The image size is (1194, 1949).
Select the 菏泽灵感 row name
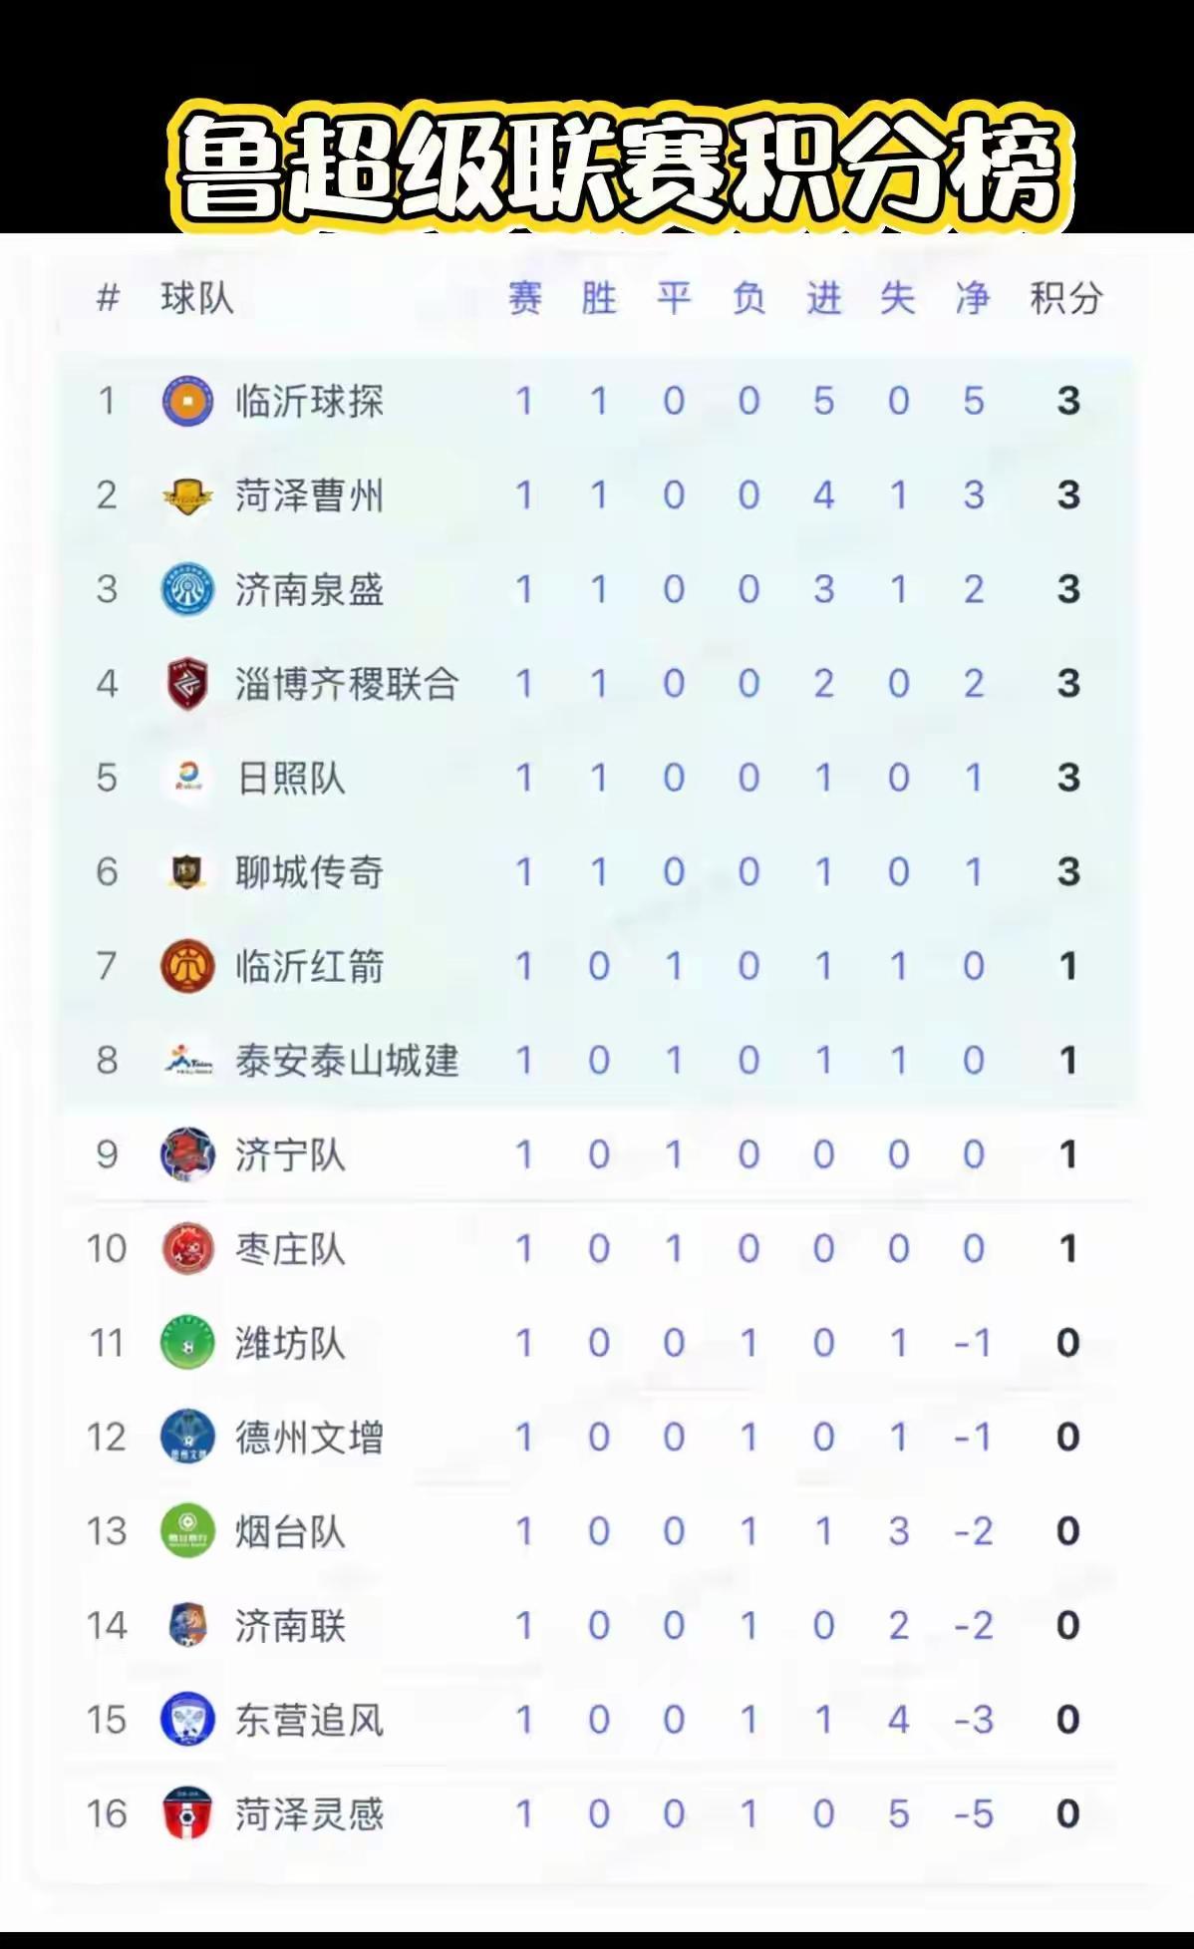pyautogui.click(x=309, y=1814)
